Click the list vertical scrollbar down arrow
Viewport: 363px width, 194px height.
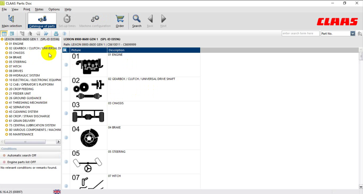coord(361,187)
